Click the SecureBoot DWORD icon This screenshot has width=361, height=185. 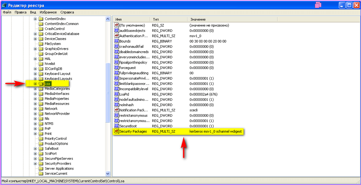(x=117, y=126)
